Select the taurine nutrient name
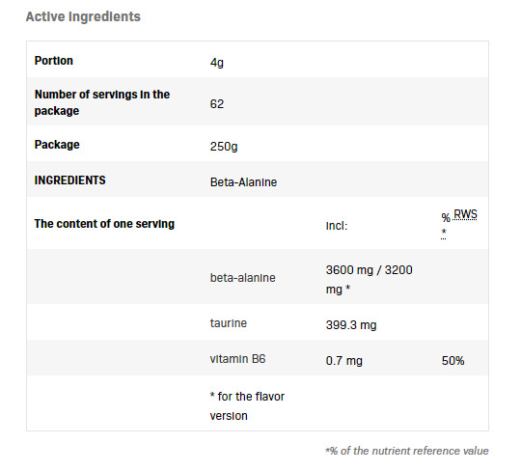 click(x=229, y=323)
